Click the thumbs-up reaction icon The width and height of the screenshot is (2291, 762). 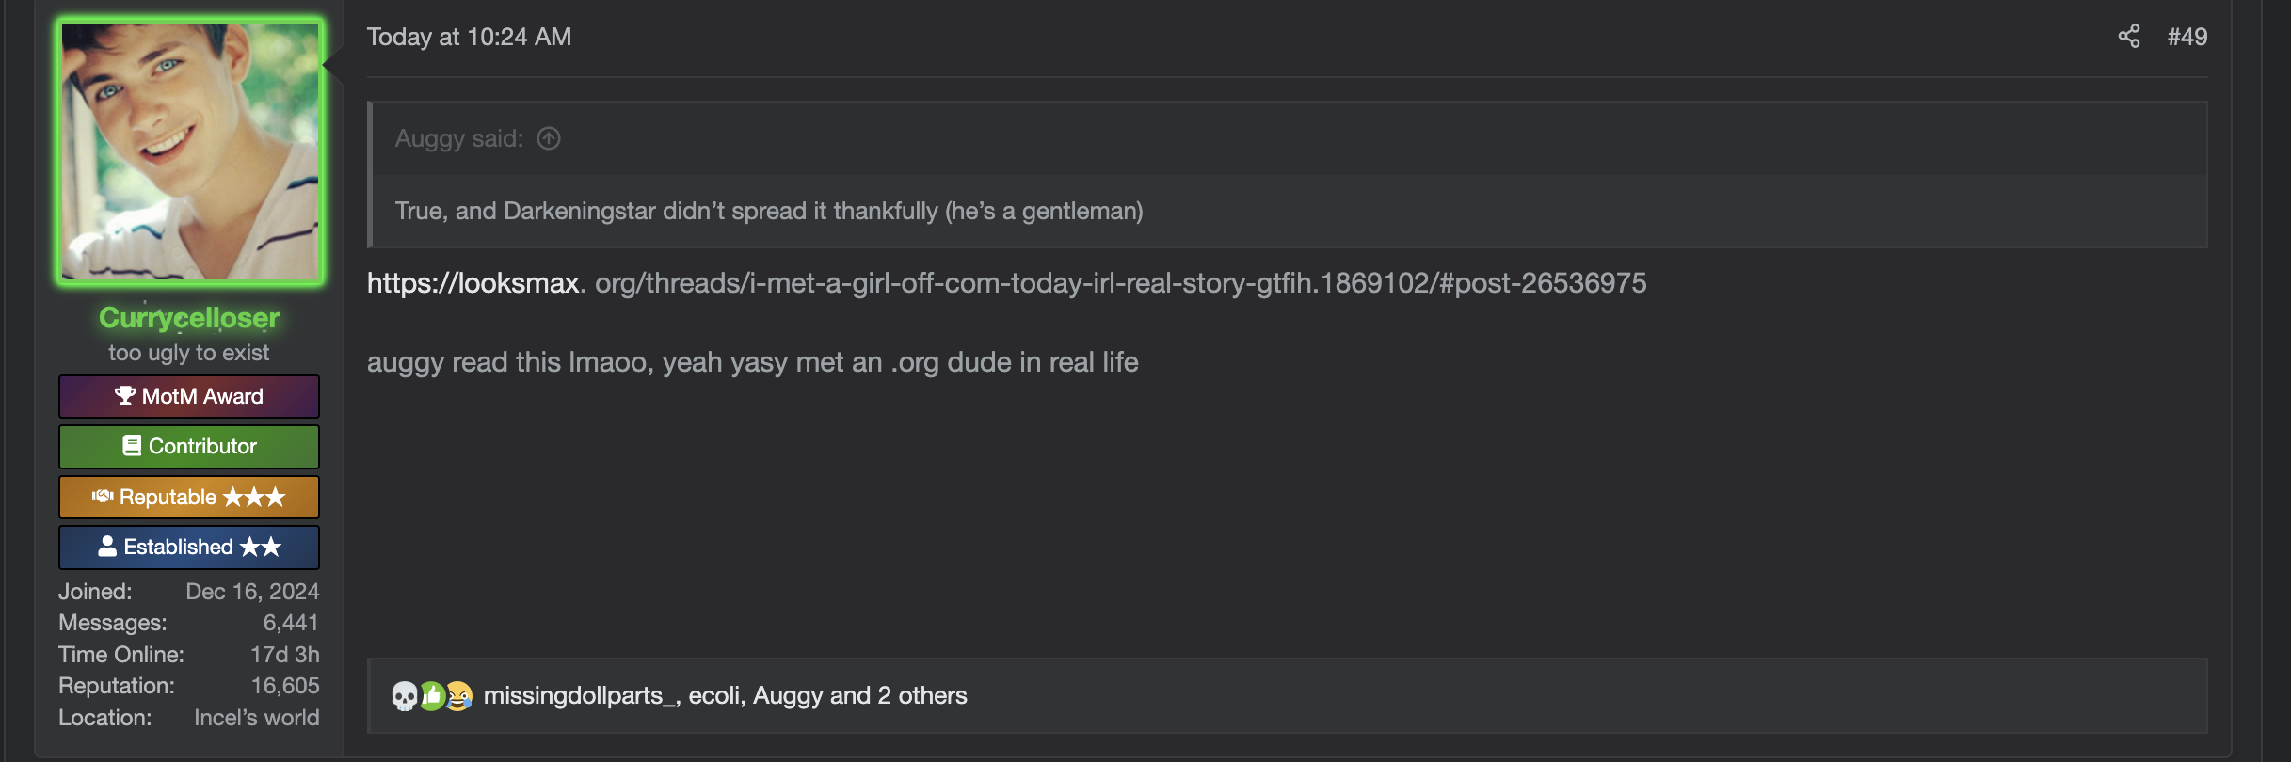point(431,696)
